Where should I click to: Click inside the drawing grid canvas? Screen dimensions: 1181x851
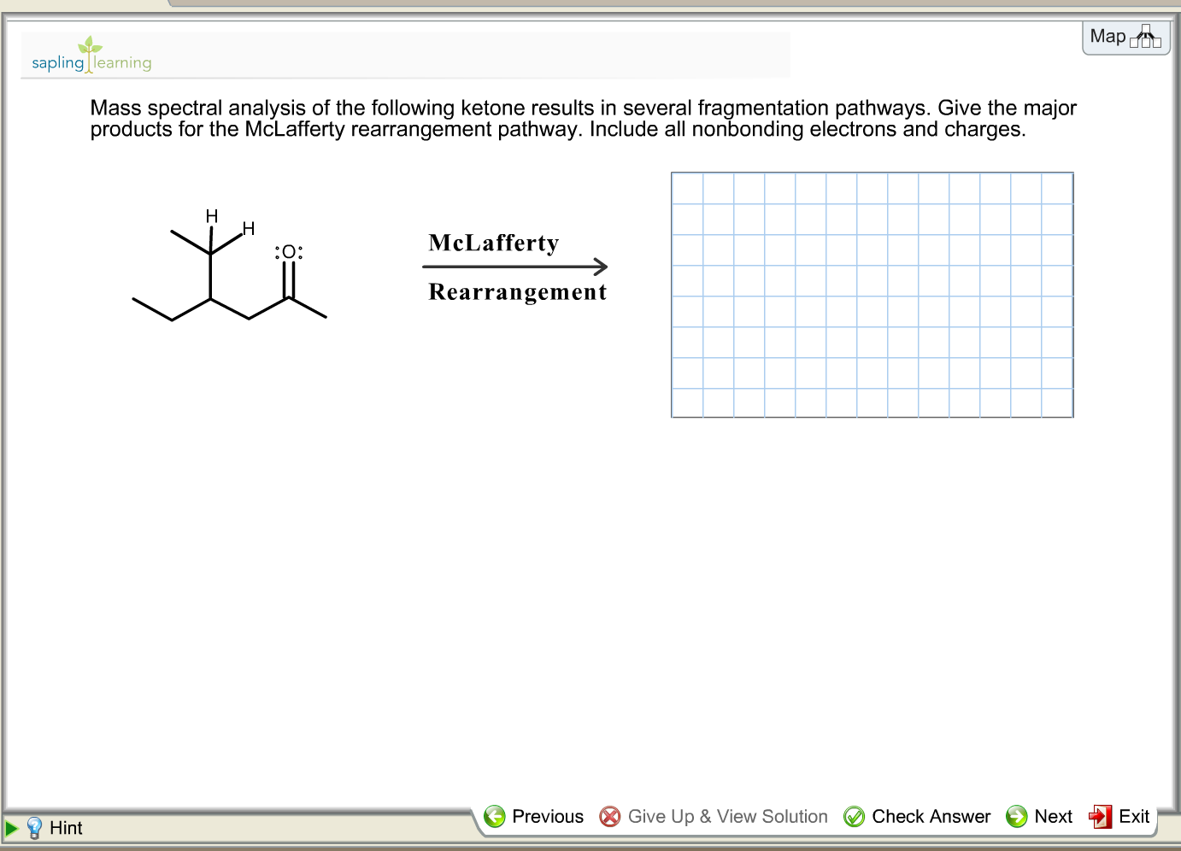[872, 294]
